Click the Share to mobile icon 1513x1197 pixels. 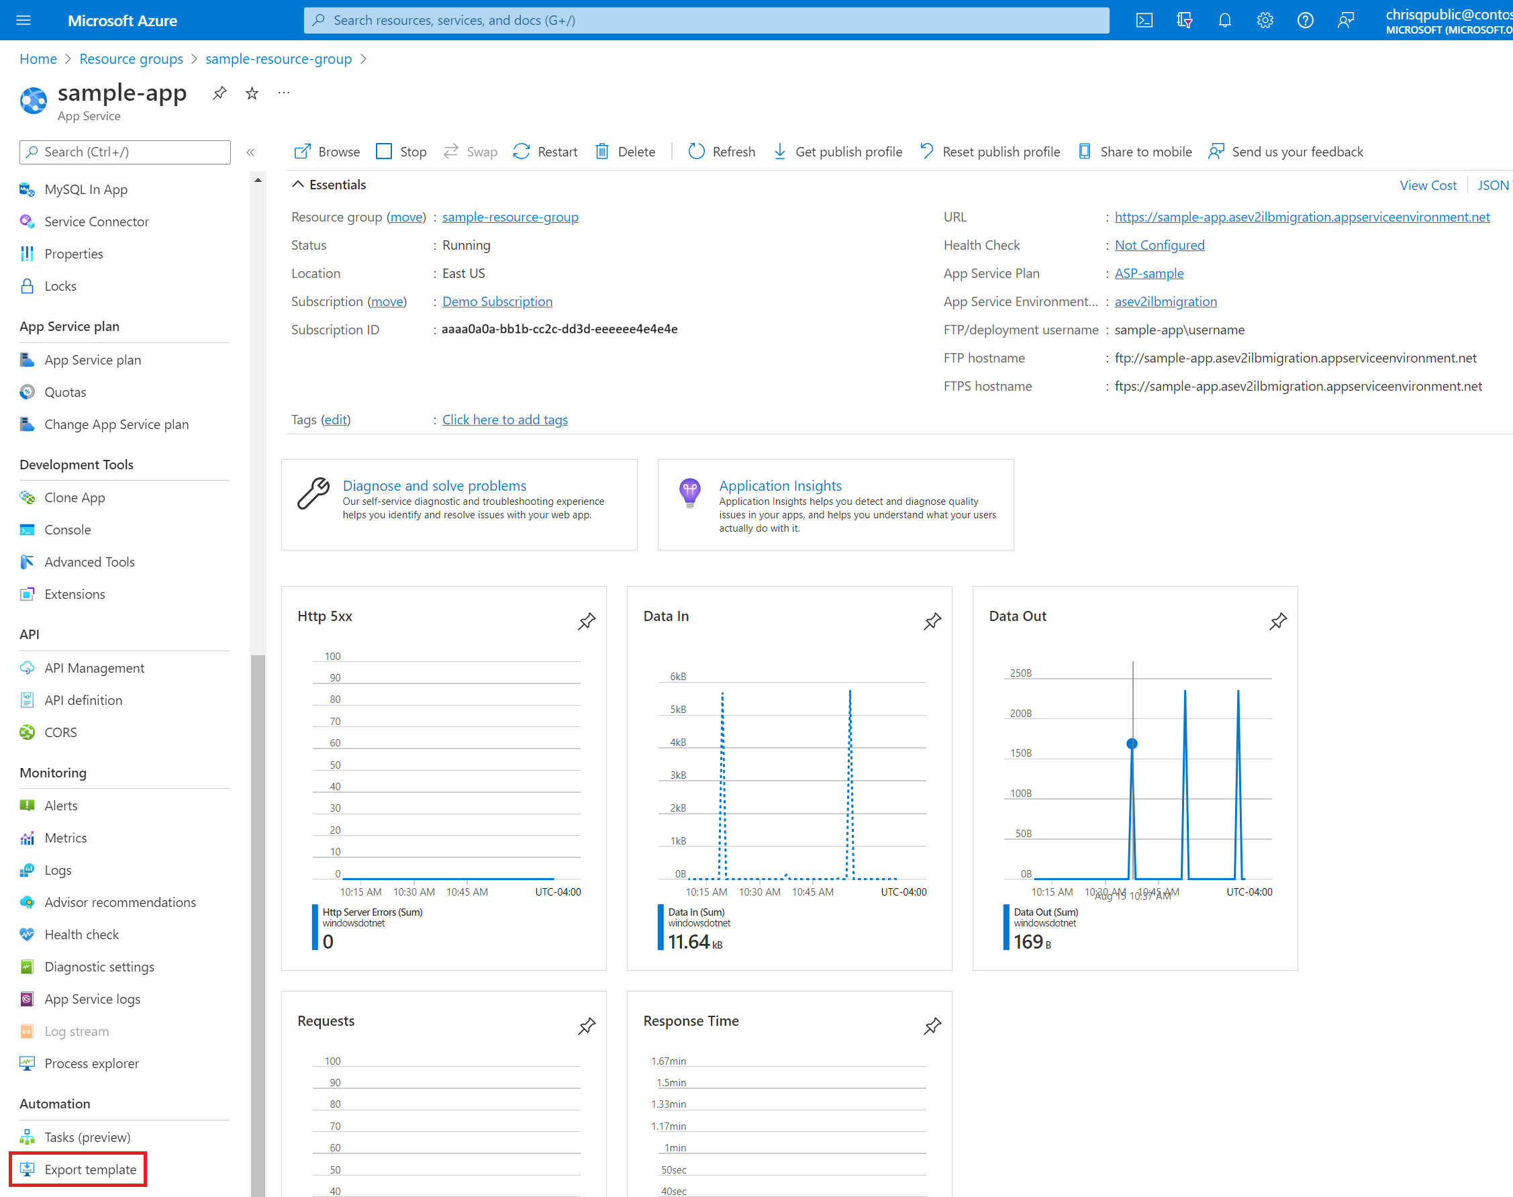pyautogui.click(x=1083, y=151)
